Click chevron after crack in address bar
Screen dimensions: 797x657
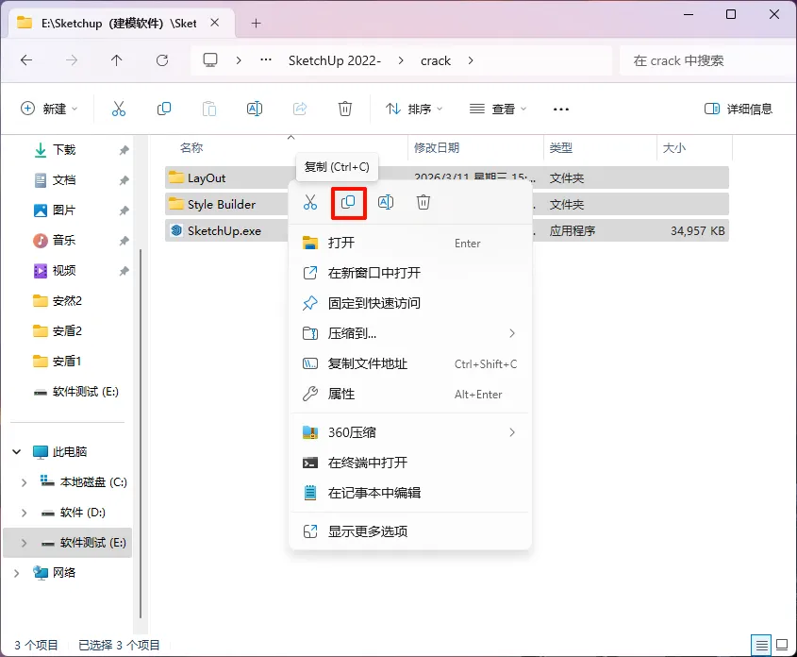(471, 60)
